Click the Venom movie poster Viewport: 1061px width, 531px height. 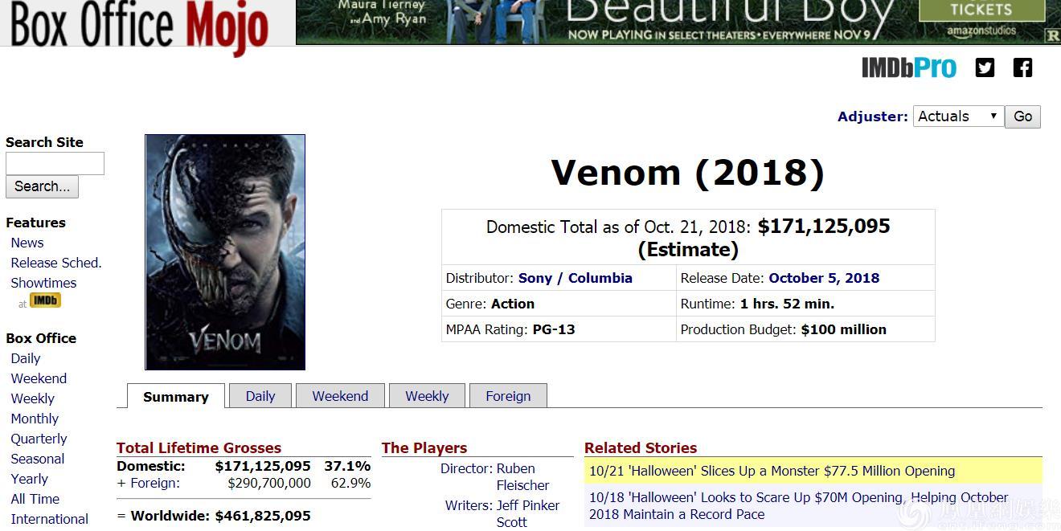(225, 252)
